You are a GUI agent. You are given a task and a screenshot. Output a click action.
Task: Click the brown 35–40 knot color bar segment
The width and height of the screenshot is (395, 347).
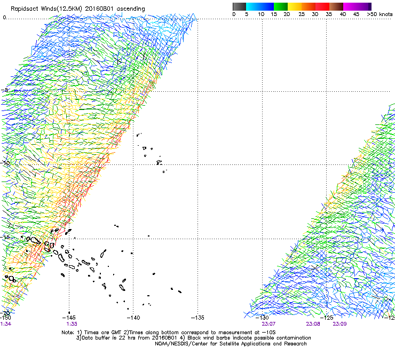[336, 6]
